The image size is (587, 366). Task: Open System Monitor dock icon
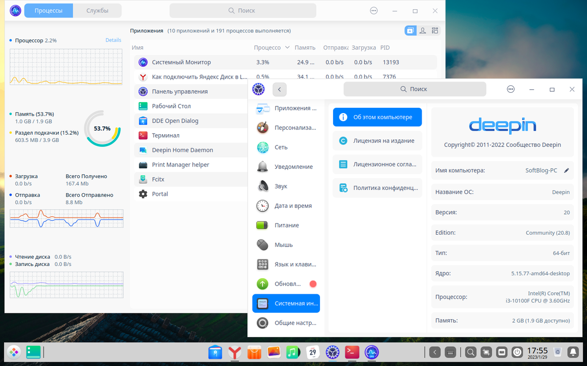pyautogui.click(x=371, y=351)
